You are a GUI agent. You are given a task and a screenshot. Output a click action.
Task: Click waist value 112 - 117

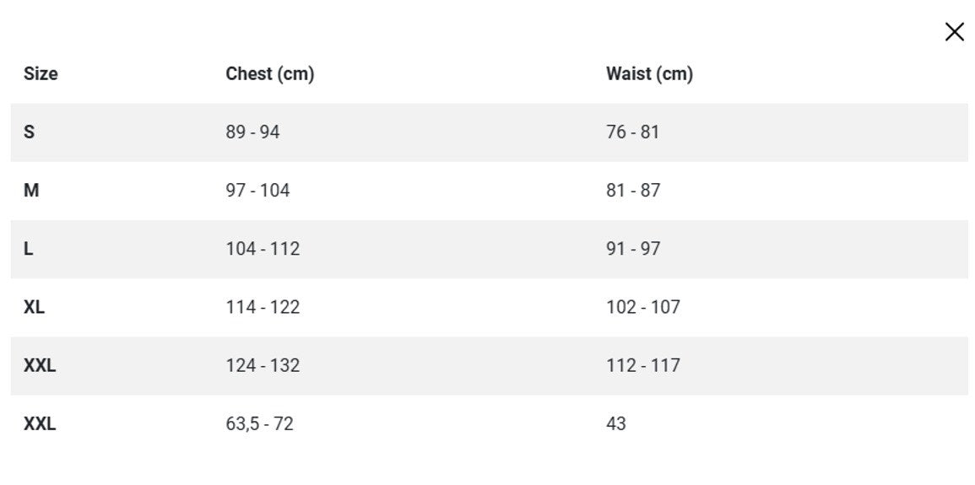pyautogui.click(x=642, y=365)
